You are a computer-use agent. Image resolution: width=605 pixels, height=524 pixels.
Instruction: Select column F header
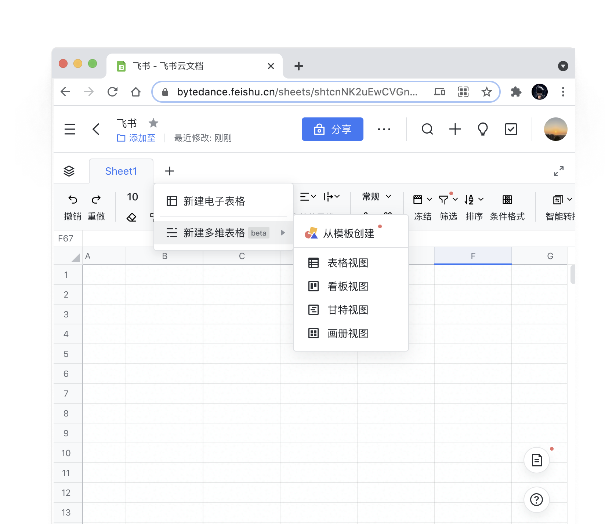[x=473, y=256]
